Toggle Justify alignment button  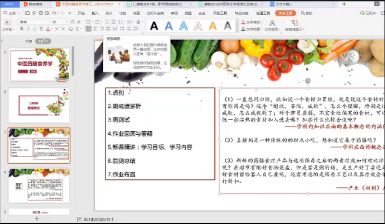click(x=108, y=29)
